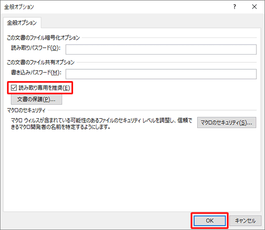Toggle the 読み取り専用を推奨 checkbox
Screen dimensions: 265x230
coord(14,87)
